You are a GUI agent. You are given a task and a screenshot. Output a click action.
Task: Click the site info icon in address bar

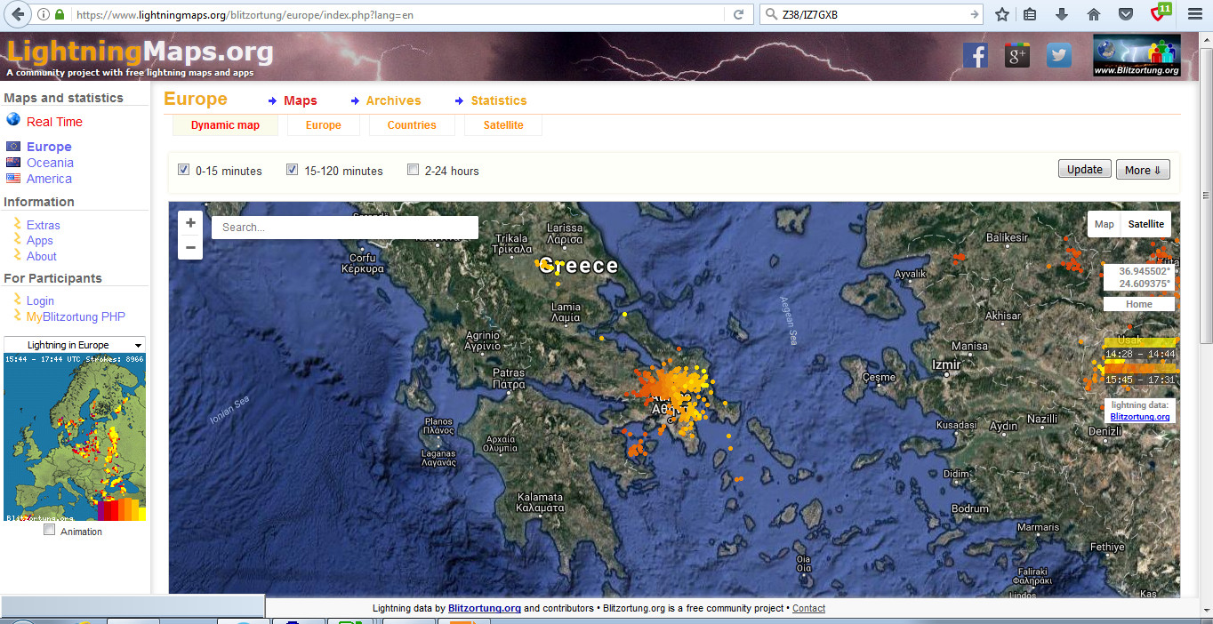pos(44,14)
